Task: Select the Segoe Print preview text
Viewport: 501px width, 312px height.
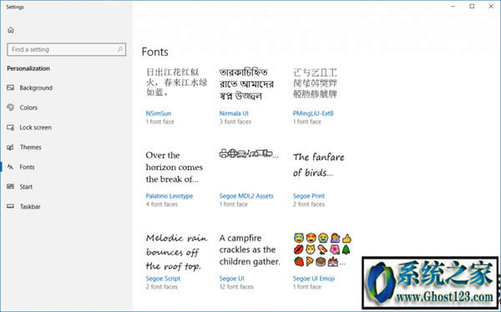Action: 319,165
